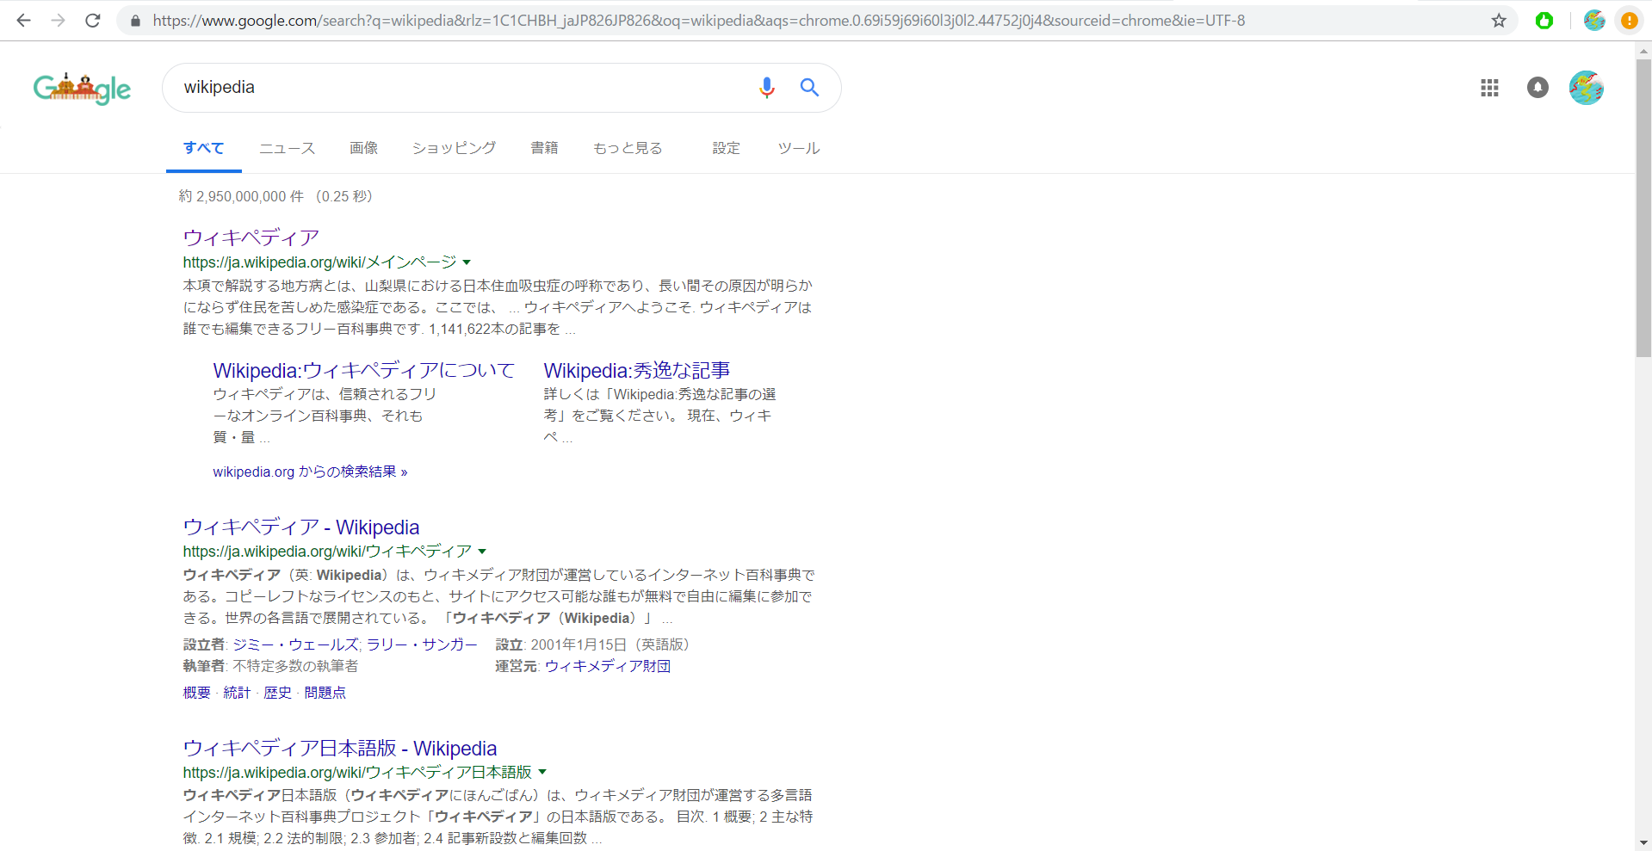
Task: Open the Google apps grid
Action: pyautogui.click(x=1489, y=88)
